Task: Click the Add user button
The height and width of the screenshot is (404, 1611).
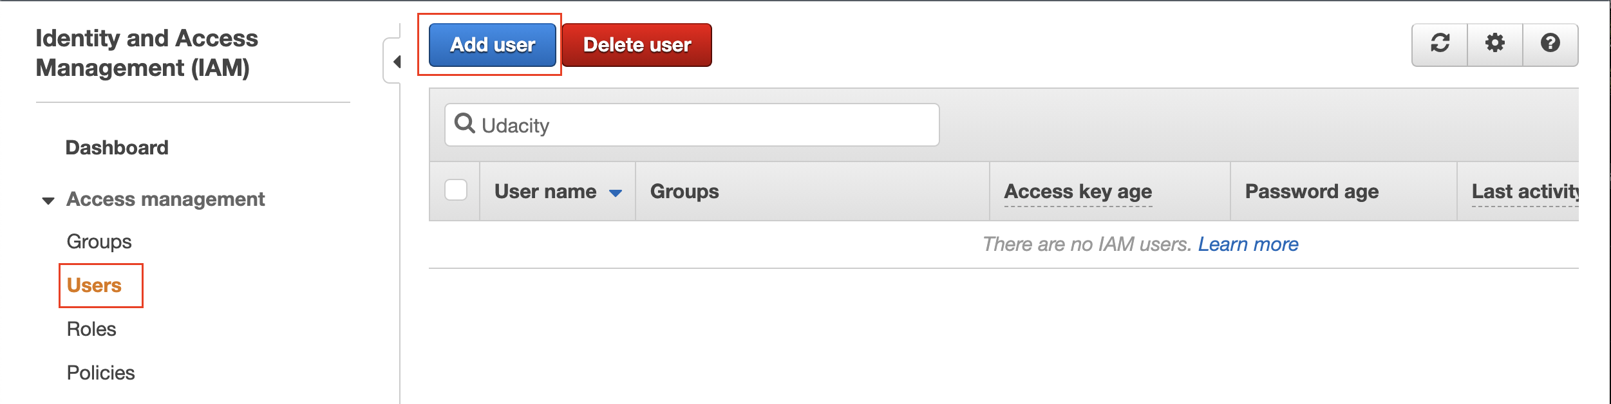Action: point(491,44)
